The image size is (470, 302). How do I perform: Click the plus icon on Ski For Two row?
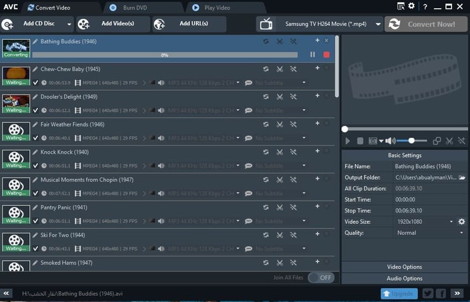317,233
